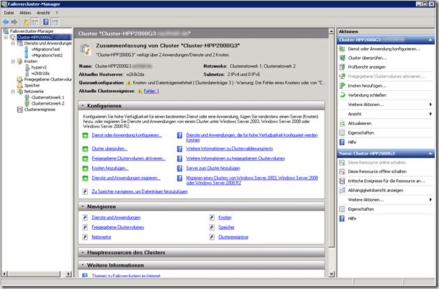Click the Up one level folder icon
Image resolution: width=439 pixels, height=289 pixels.
coord(26,22)
